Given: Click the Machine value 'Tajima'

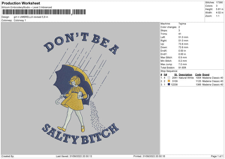Looking at the screenshot, I should pyautogui.click(x=182, y=24).
